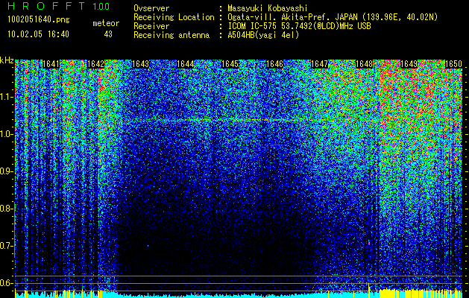The height and width of the screenshot is (298, 469).
Task: Click the date stamp 10.02.05 16:40
Action: [x=38, y=34]
